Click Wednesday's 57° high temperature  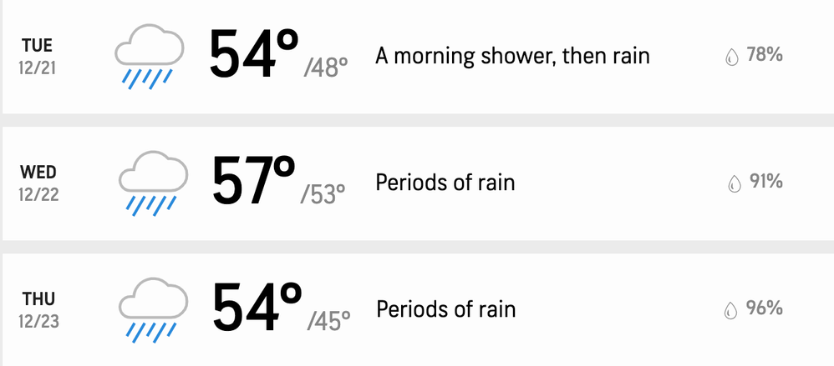(253, 180)
